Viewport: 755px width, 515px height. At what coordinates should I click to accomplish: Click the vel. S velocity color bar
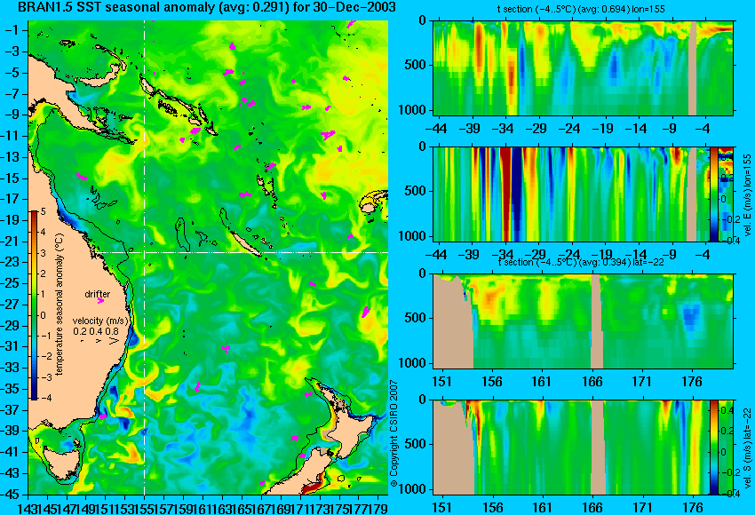714,448
